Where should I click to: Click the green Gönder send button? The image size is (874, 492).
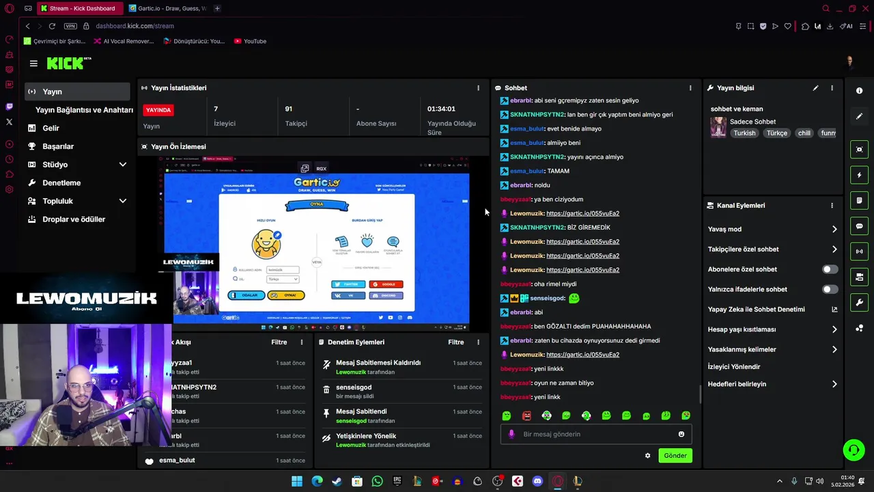(675, 456)
